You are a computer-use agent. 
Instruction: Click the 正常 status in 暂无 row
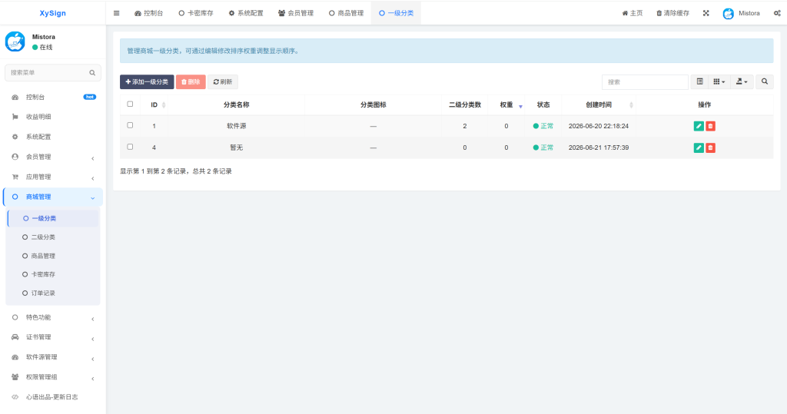[x=543, y=147]
